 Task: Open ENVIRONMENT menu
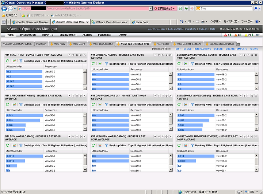[68, 35]
